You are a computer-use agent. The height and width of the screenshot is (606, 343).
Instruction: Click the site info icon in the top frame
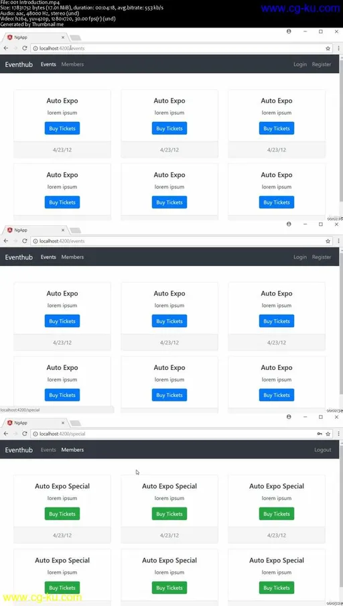(x=36, y=48)
